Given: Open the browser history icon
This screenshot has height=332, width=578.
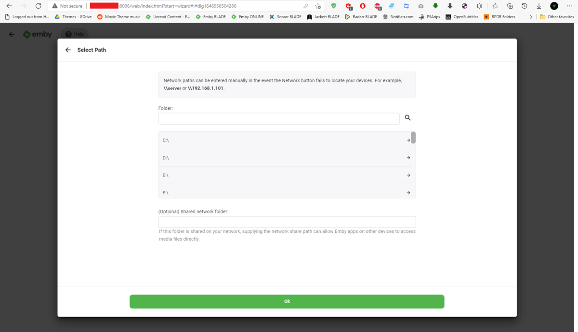Looking at the screenshot, I should click(x=525, y=6).
